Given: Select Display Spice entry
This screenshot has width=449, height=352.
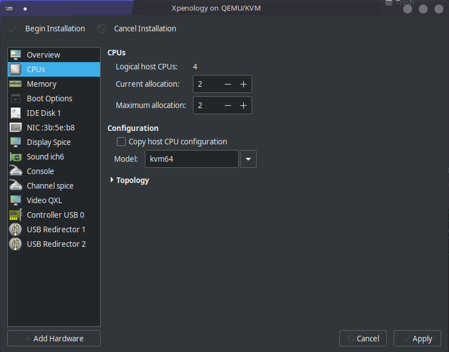Looking at the screenshot, I should (x=54, y=142).
